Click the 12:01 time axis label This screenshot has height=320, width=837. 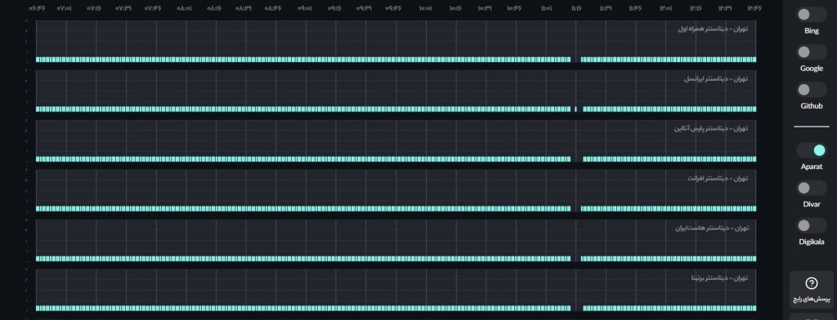666,8
